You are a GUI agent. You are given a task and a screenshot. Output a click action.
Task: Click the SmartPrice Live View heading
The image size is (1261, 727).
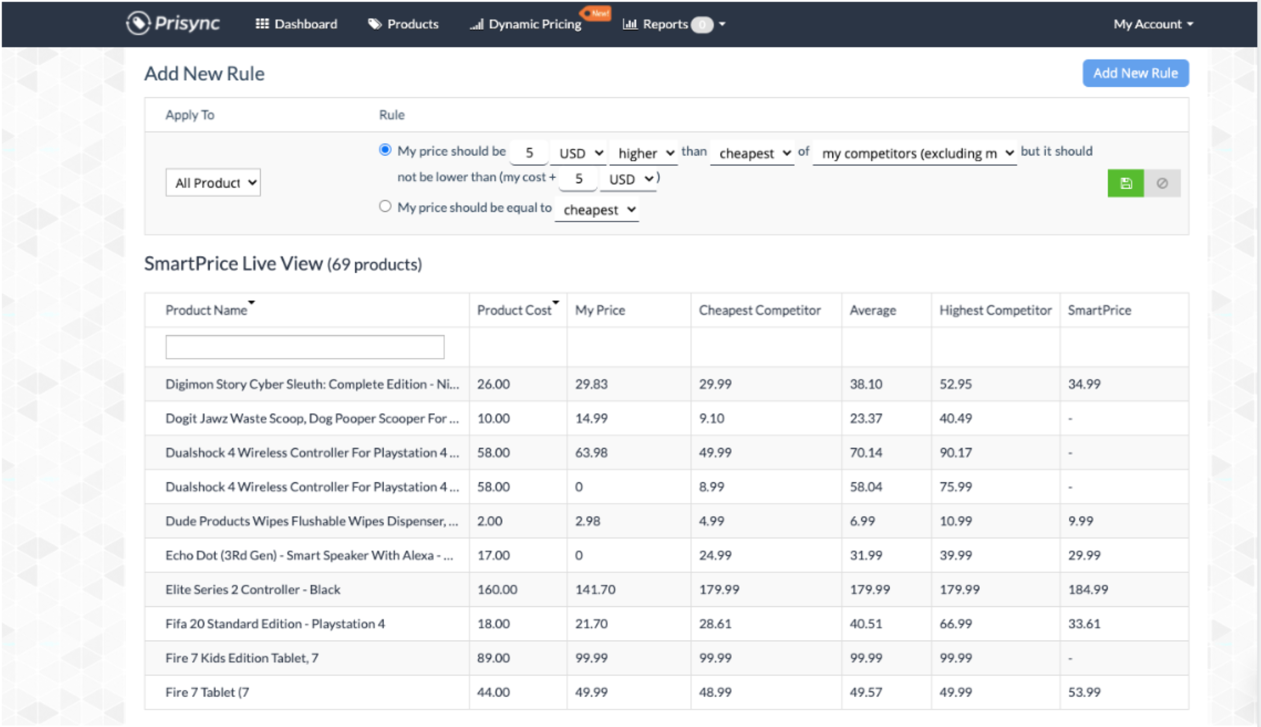pyautogui.click(x=283, y=263)
